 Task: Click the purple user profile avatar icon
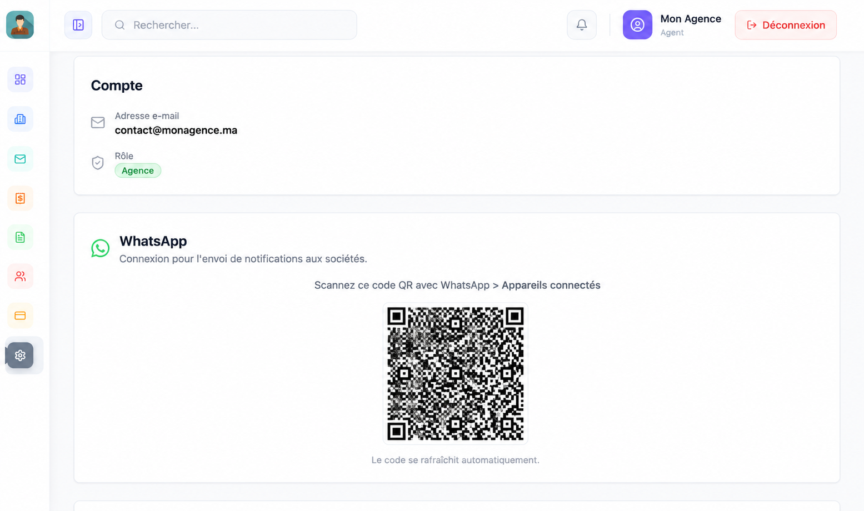pyautogui.click(x=637, y=25)
